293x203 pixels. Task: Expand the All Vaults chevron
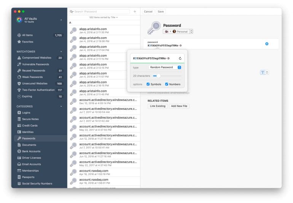click(61, 20)
